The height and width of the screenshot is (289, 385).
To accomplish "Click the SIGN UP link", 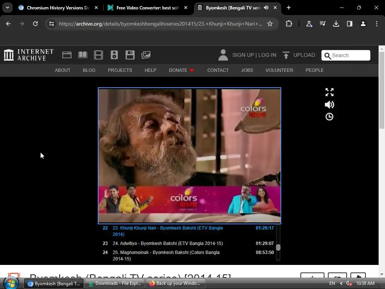I will tap(243, 55).
